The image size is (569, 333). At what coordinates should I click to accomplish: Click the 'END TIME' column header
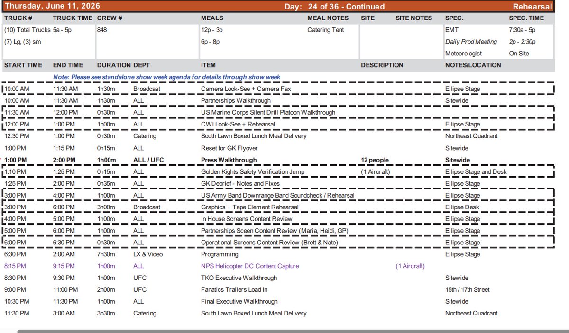(68, 65)
